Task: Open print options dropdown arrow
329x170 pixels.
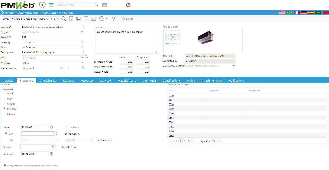Action: 107,19
